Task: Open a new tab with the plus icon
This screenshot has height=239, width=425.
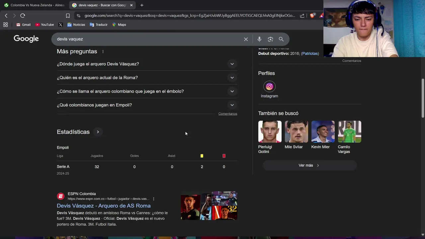Action: 142,5
